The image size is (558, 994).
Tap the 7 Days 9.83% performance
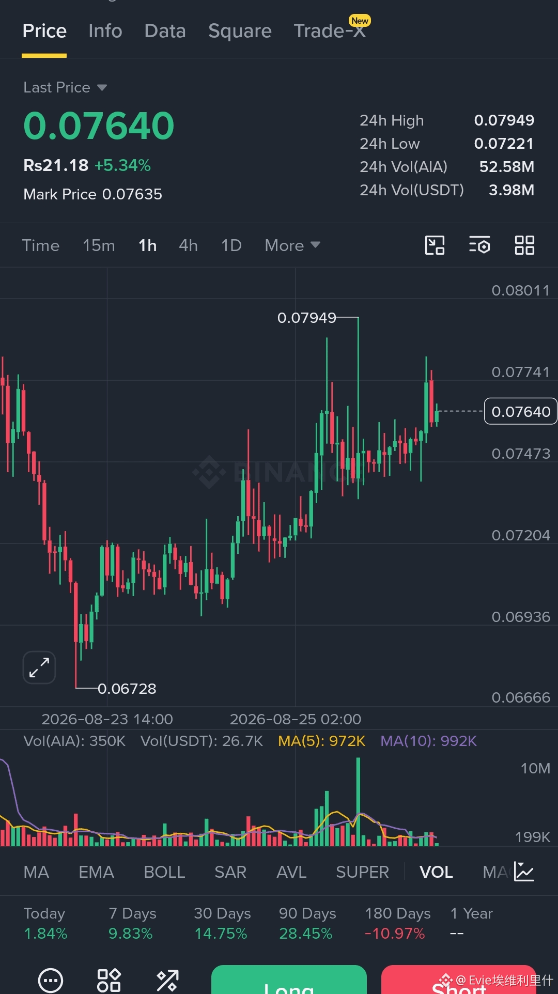pos(132,923)
